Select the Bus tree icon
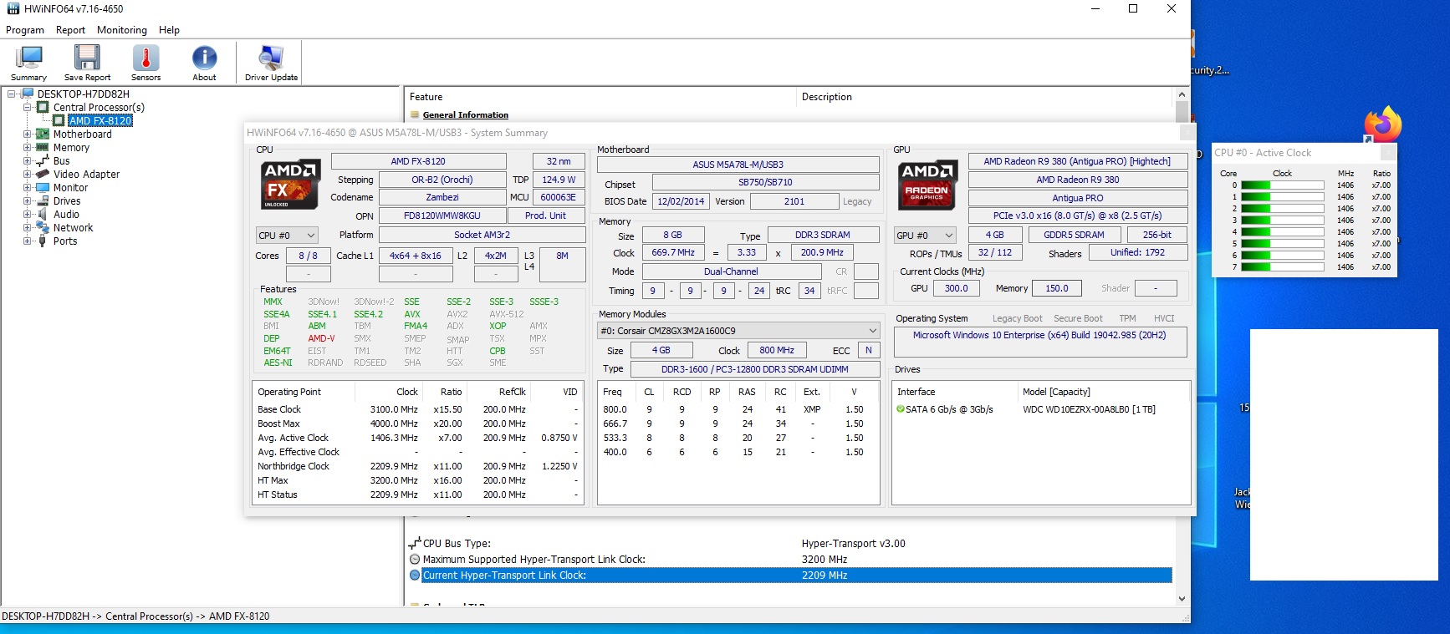 tap(43, 161)
